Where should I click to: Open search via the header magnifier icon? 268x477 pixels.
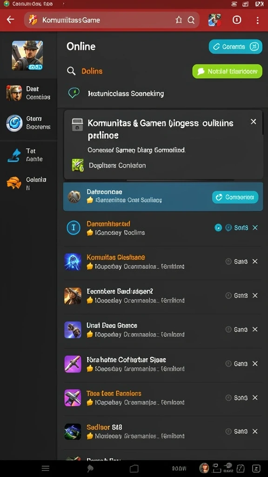191,20
